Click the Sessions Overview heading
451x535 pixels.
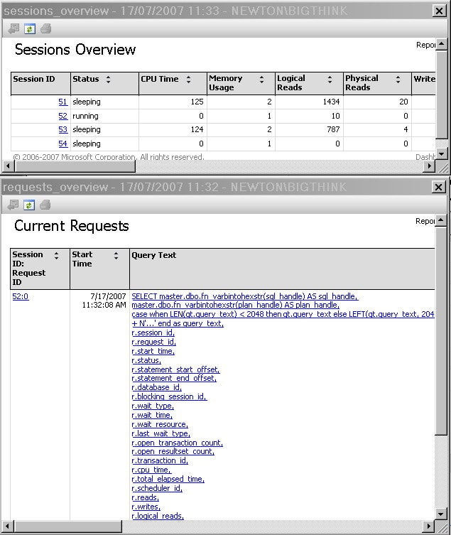click(x=75, y=50)
